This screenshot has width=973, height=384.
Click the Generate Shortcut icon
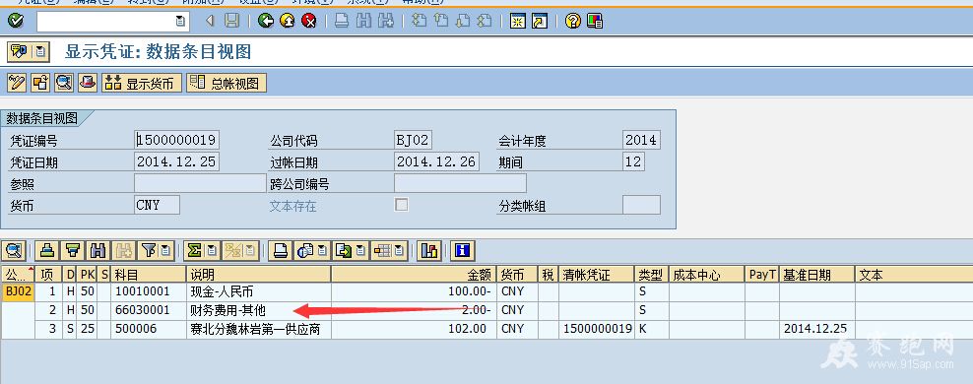point(540,21)
